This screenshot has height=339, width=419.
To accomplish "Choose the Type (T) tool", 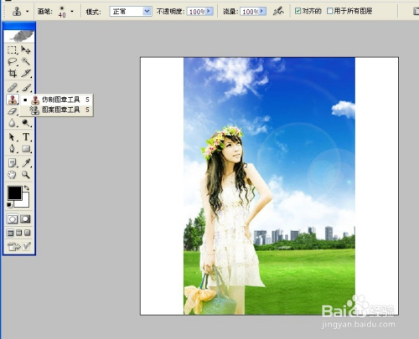I will tap(26, 137).
